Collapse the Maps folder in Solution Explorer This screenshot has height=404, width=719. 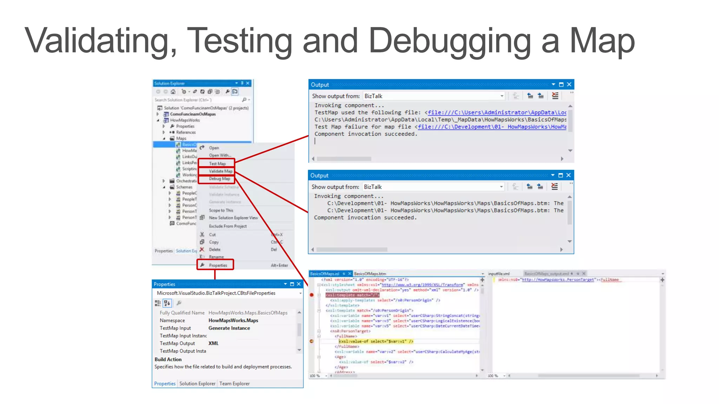coord(164,139)
